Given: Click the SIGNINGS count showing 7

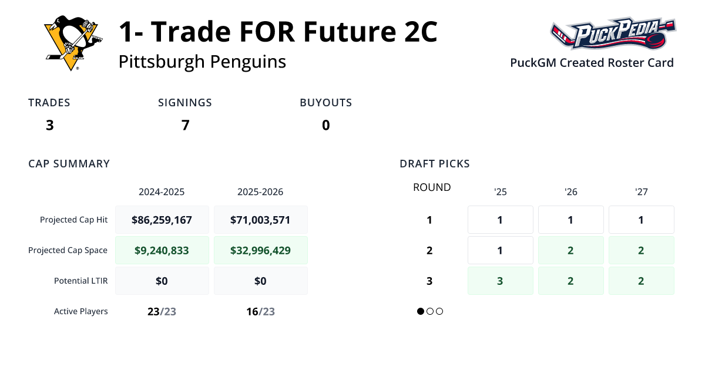Looking at the screenshot, I should [185, 125].
